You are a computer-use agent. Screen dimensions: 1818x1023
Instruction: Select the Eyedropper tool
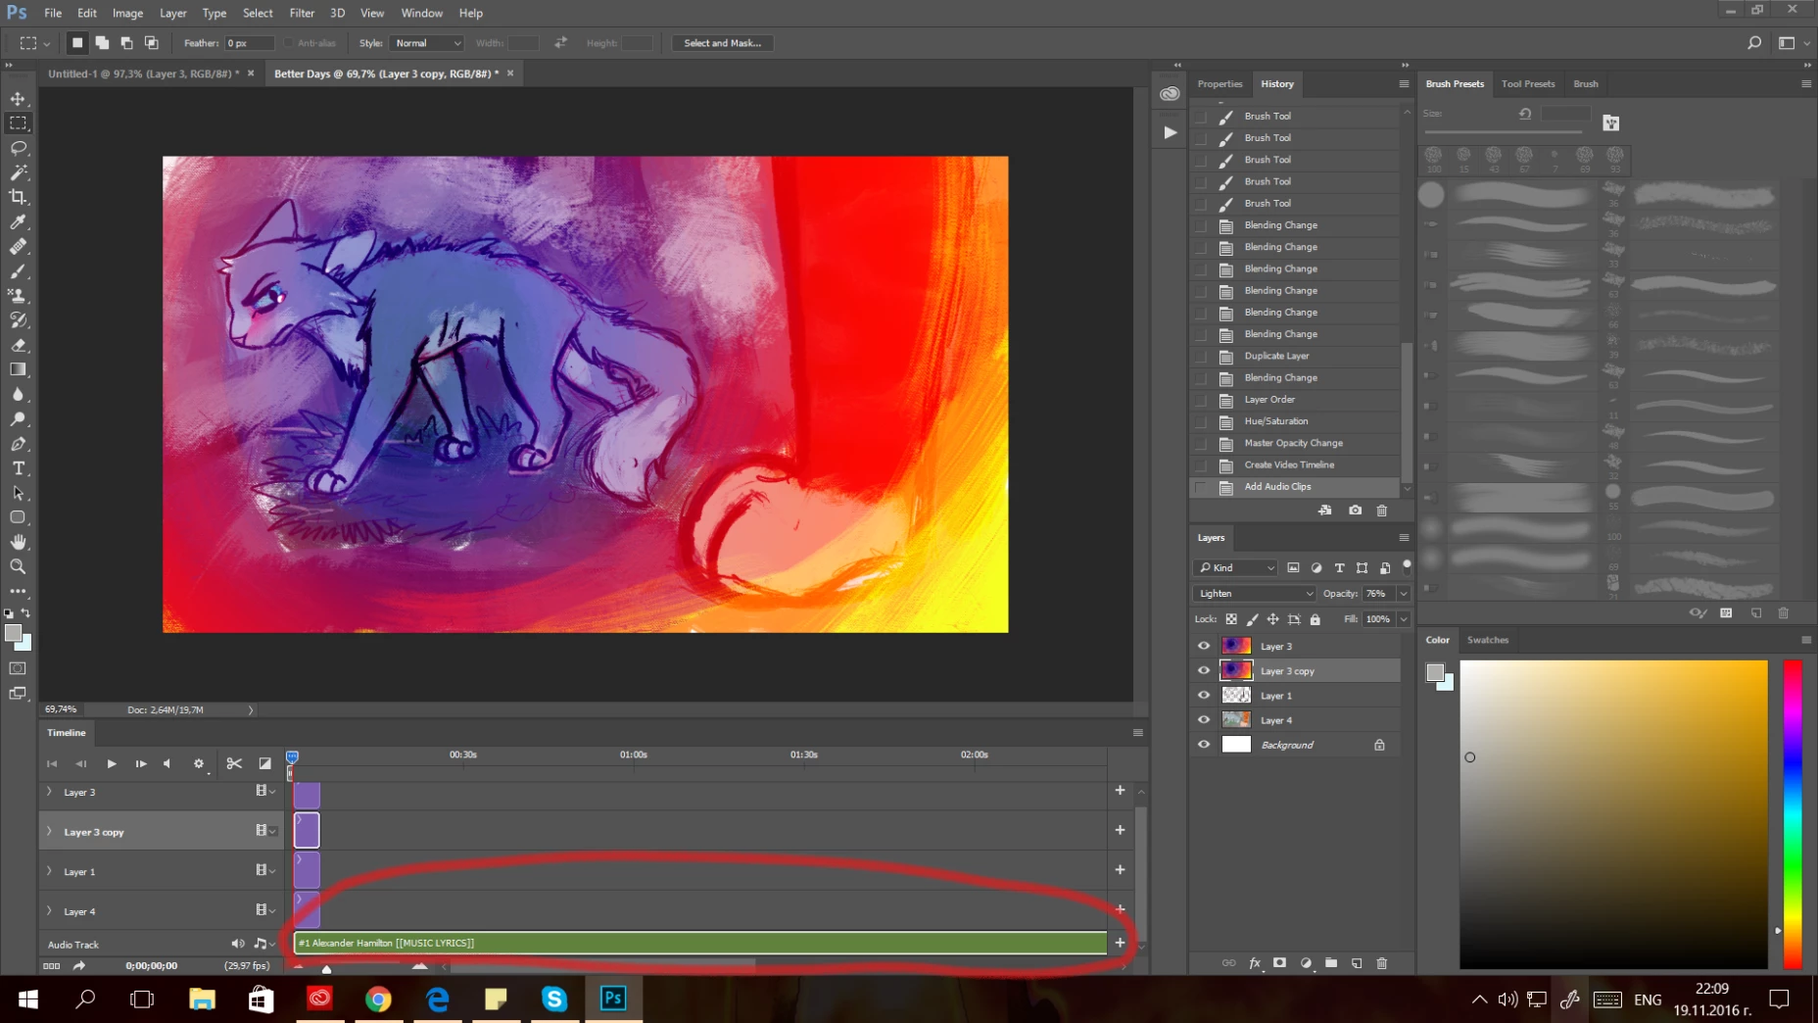point(18,222)
